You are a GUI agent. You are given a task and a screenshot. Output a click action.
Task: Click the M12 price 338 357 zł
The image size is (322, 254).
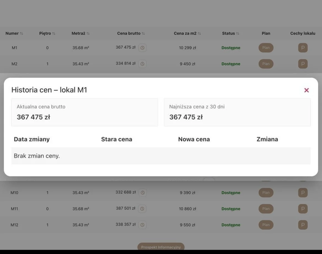pyautogui.click(x=126, y=224)
